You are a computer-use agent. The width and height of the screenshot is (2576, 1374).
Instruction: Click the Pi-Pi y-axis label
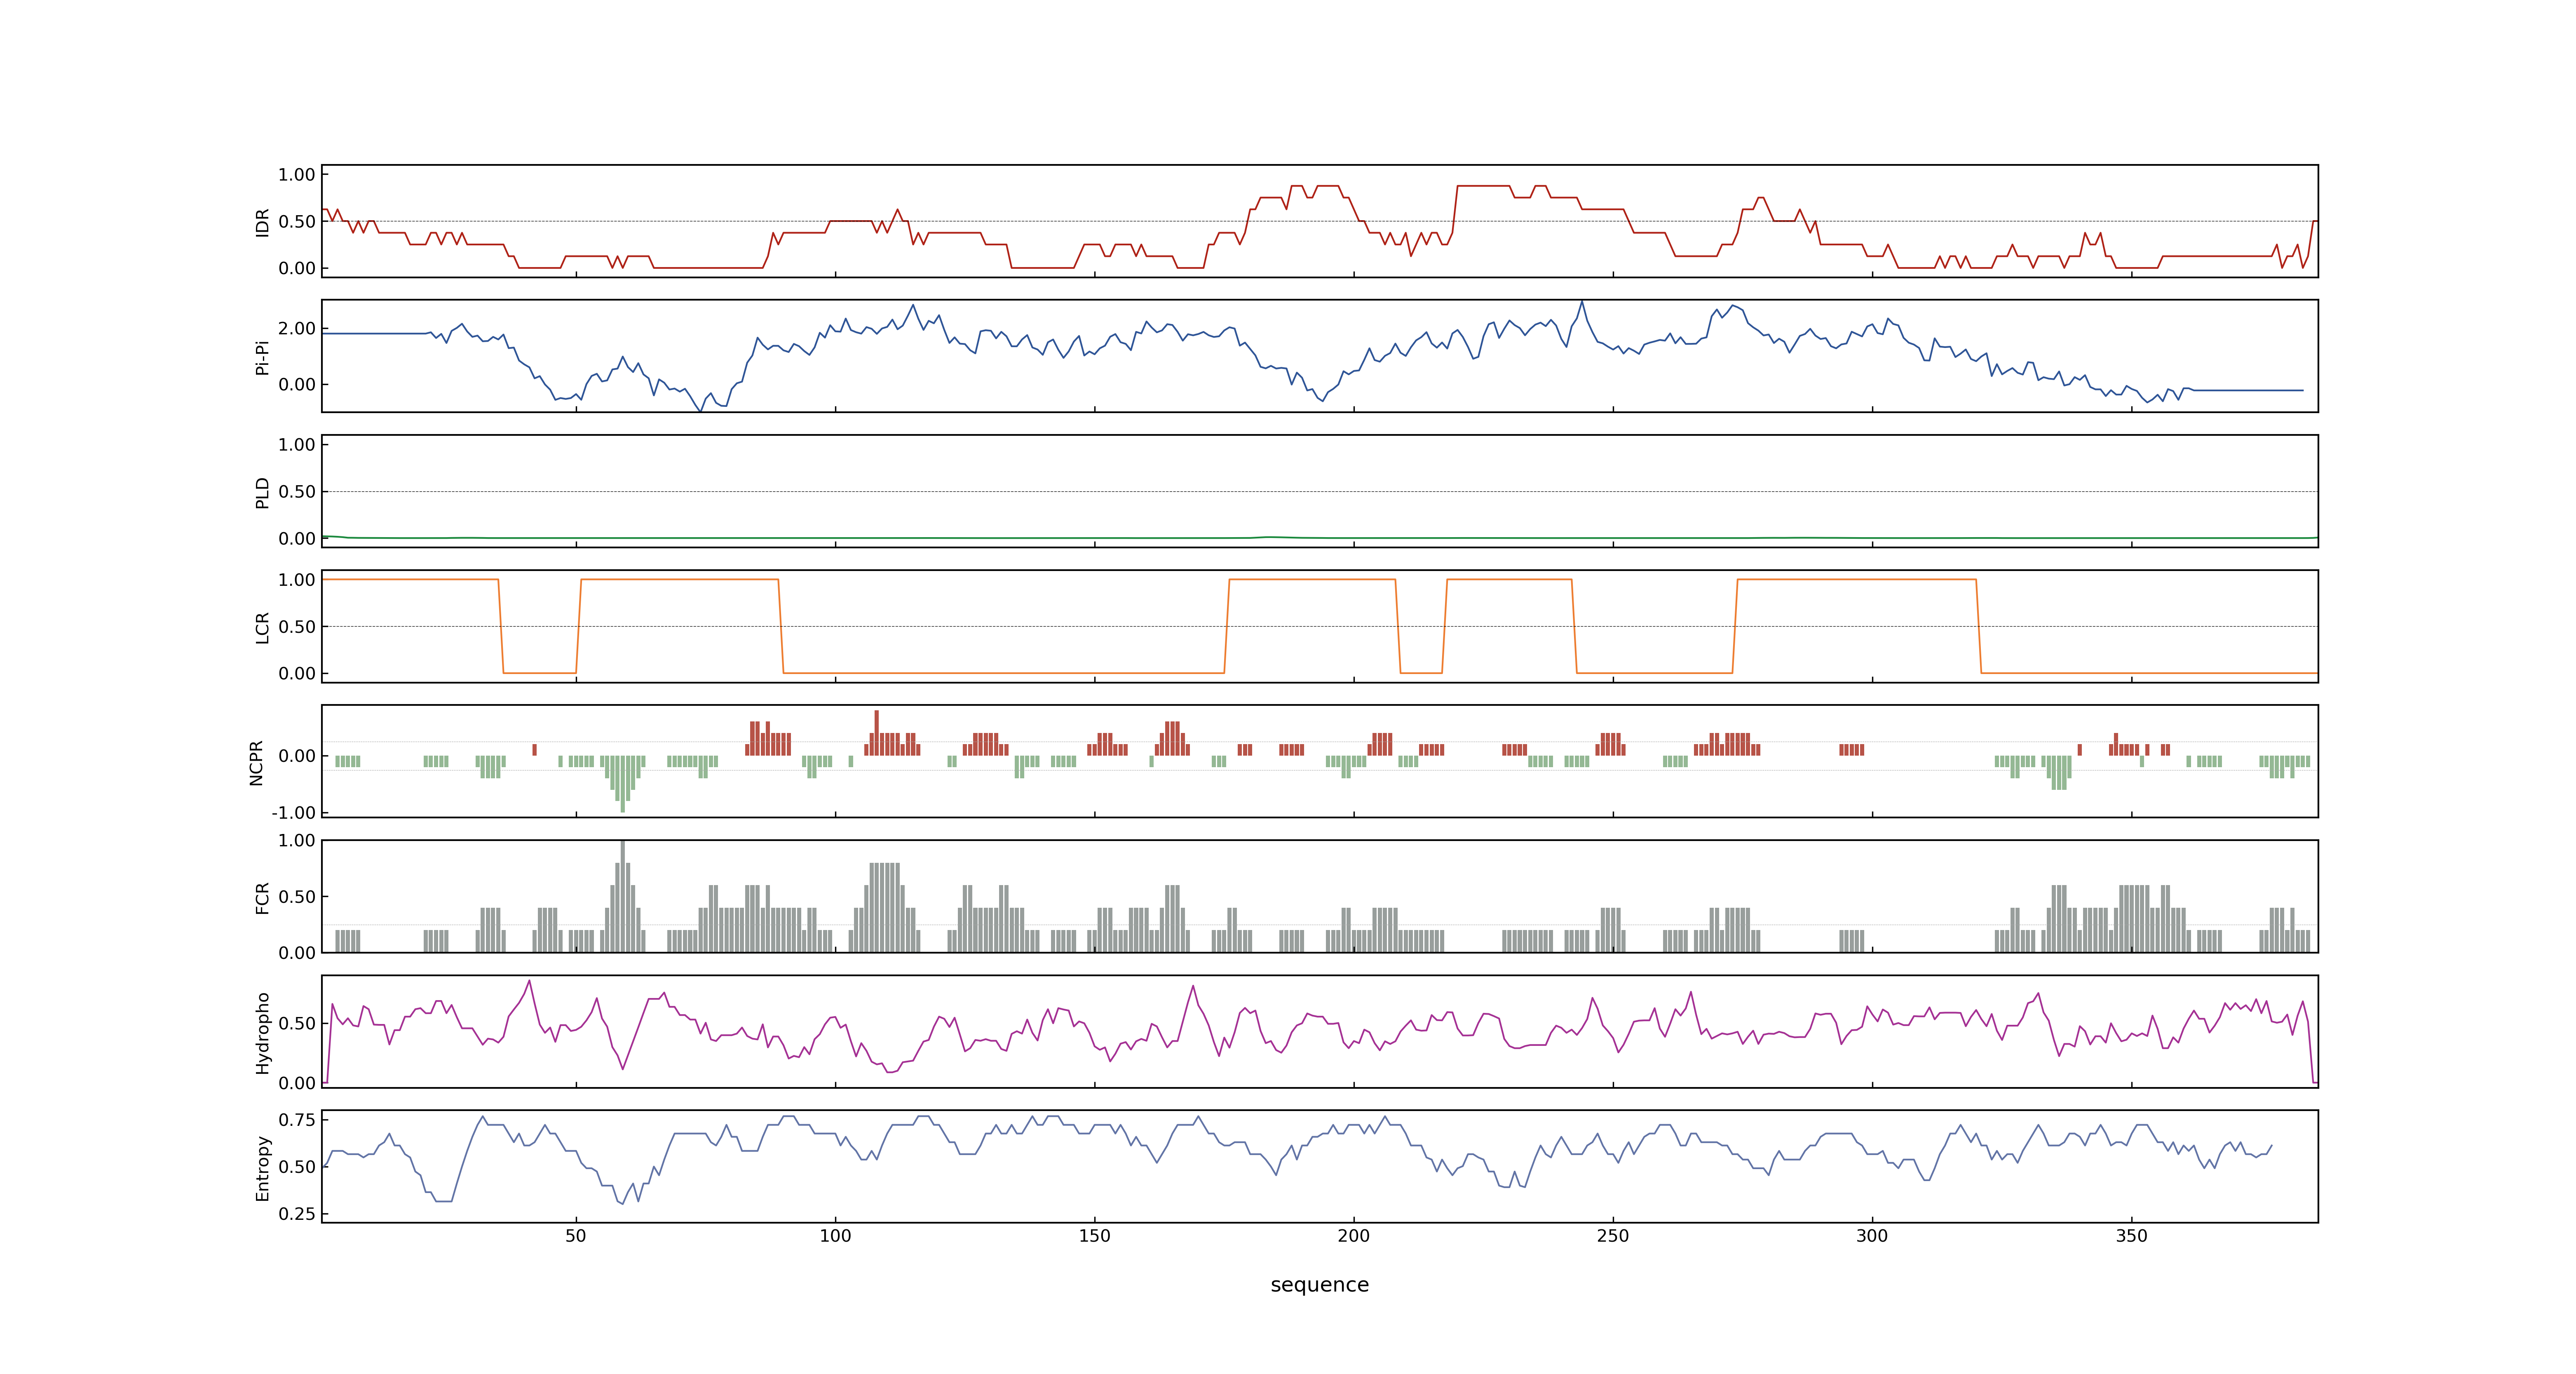pos(263,357)
